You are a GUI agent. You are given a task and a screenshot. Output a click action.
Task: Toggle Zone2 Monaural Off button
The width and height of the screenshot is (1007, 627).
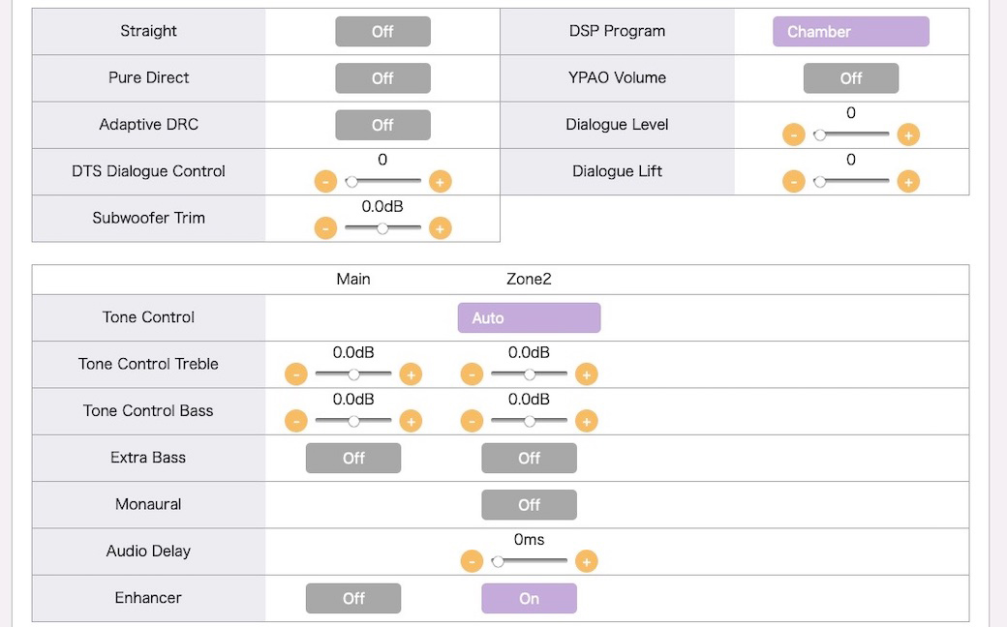[530, 505]
